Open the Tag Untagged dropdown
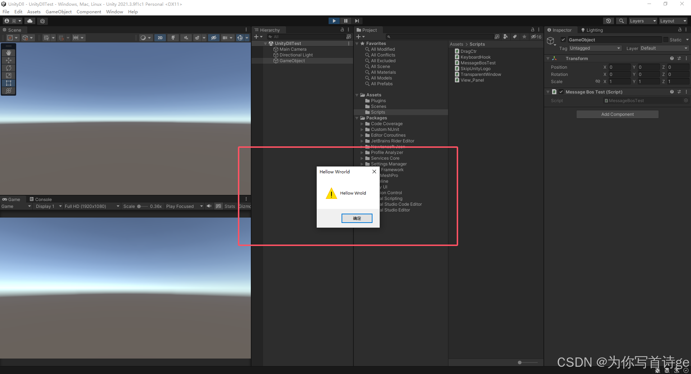 coord(595,48)
